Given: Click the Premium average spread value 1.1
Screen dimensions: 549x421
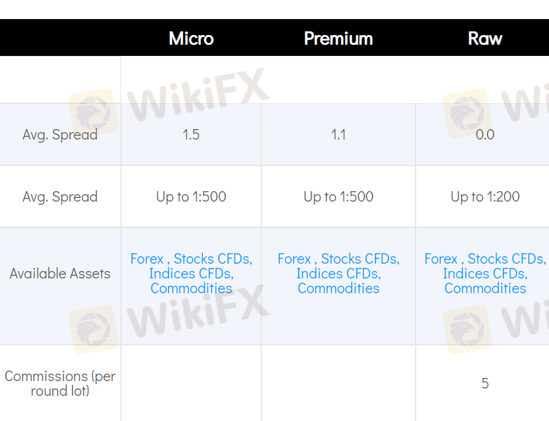Looking at the screenshot, I should [x=338, y=135].
